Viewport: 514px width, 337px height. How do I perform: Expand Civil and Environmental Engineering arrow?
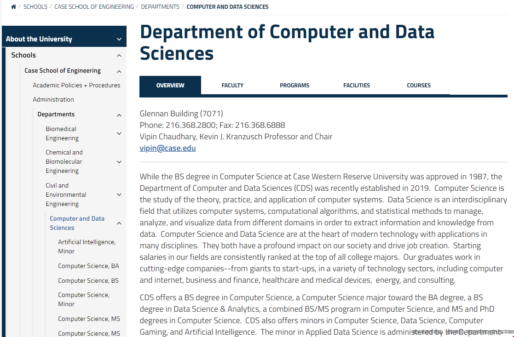point(119,195)
